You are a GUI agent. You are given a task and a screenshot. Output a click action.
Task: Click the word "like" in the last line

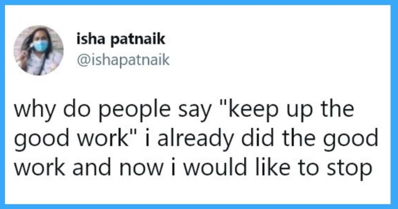click(x=272, y=167)
